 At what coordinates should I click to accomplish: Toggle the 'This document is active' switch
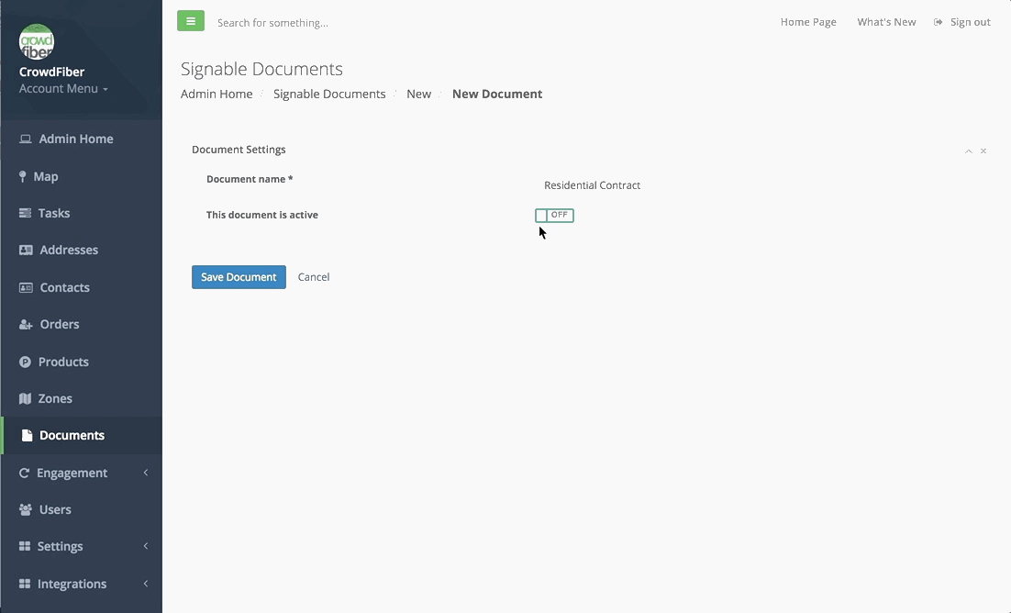(x=554, y=215)
